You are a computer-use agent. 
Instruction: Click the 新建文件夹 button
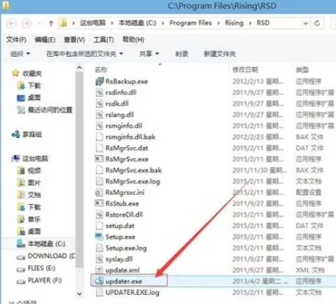point(219,54)
